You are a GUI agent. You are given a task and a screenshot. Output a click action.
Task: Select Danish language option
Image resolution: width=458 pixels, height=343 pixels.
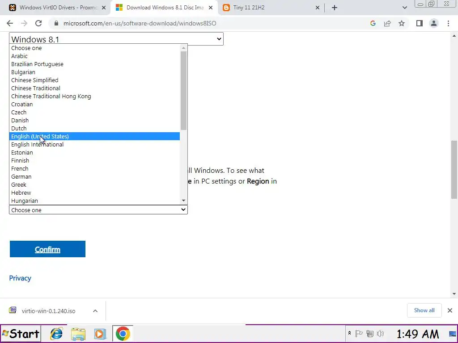point(95,120)
